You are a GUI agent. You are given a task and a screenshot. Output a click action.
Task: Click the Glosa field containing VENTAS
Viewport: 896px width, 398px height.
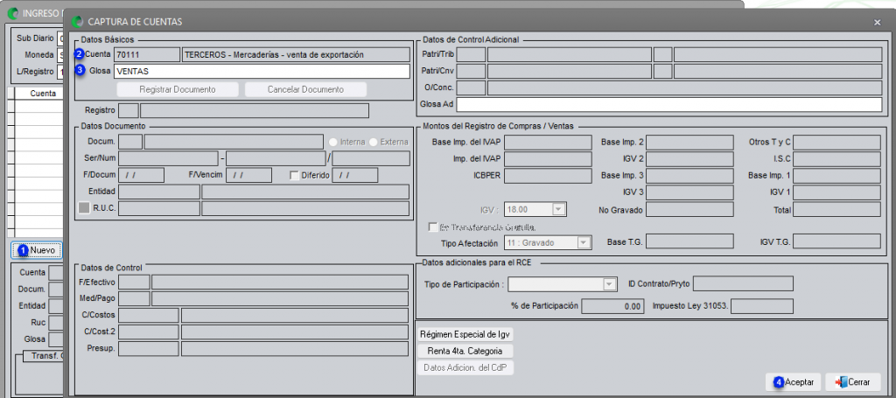[x=262, y=72]
